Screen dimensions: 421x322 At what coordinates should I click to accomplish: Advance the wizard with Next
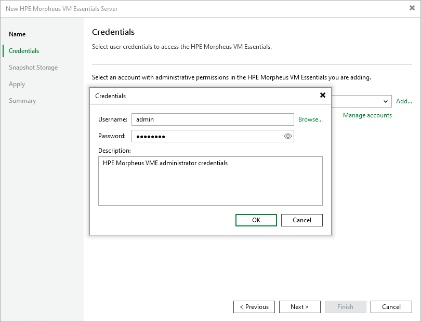(x=300, y=306)
